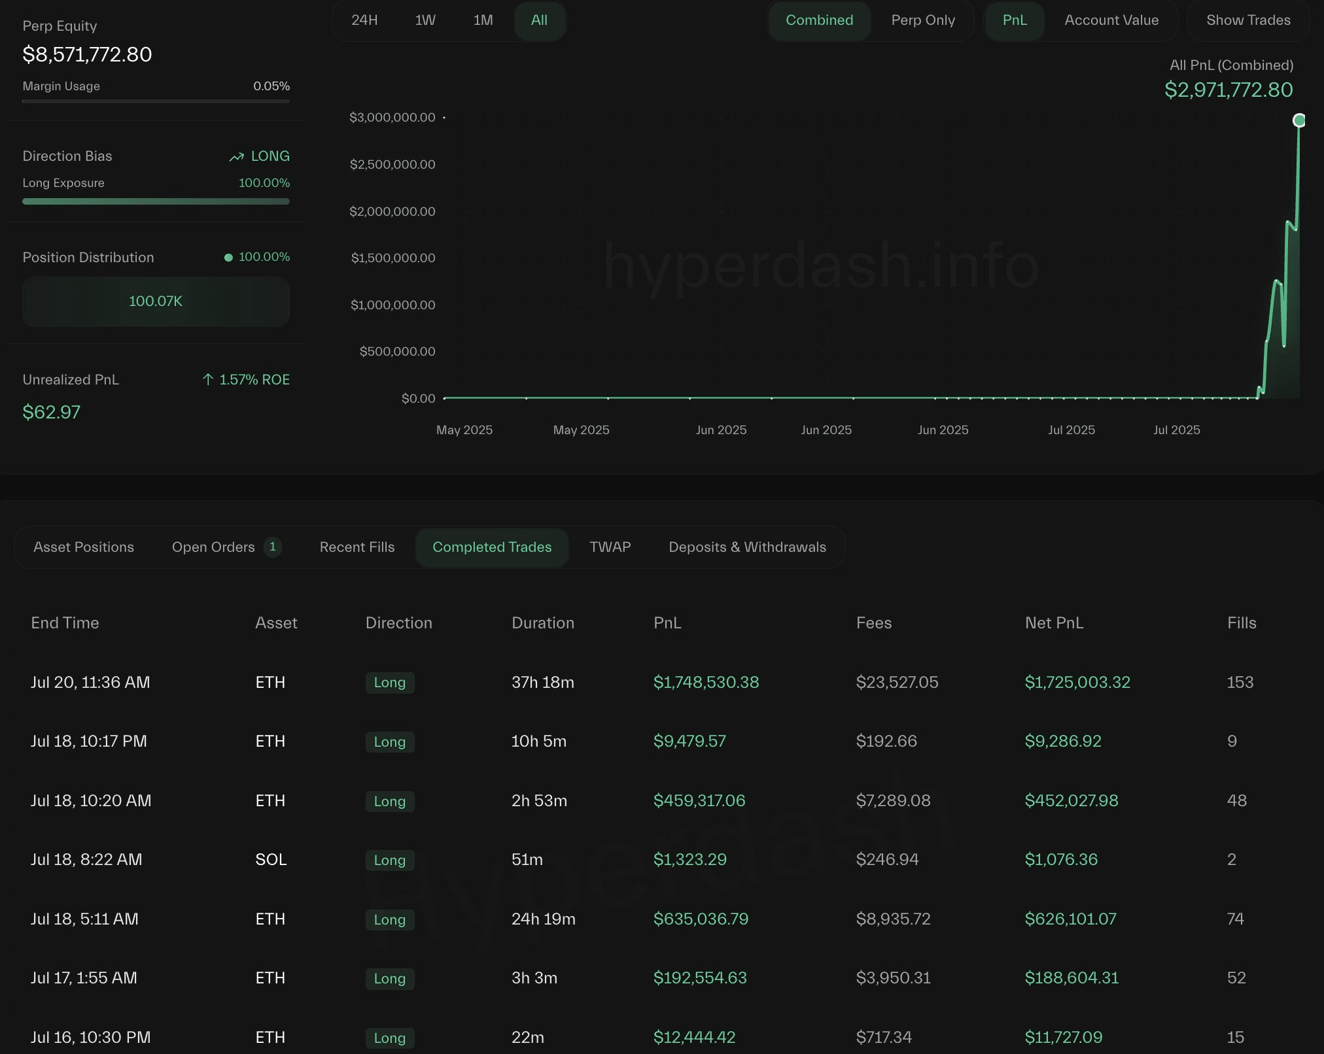Click the green Position Distribution dot

point(228,258)
